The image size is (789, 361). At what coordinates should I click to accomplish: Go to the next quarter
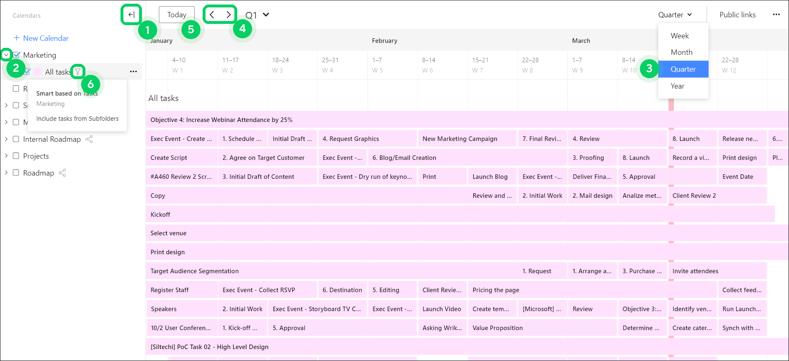[x=228, y=15]
